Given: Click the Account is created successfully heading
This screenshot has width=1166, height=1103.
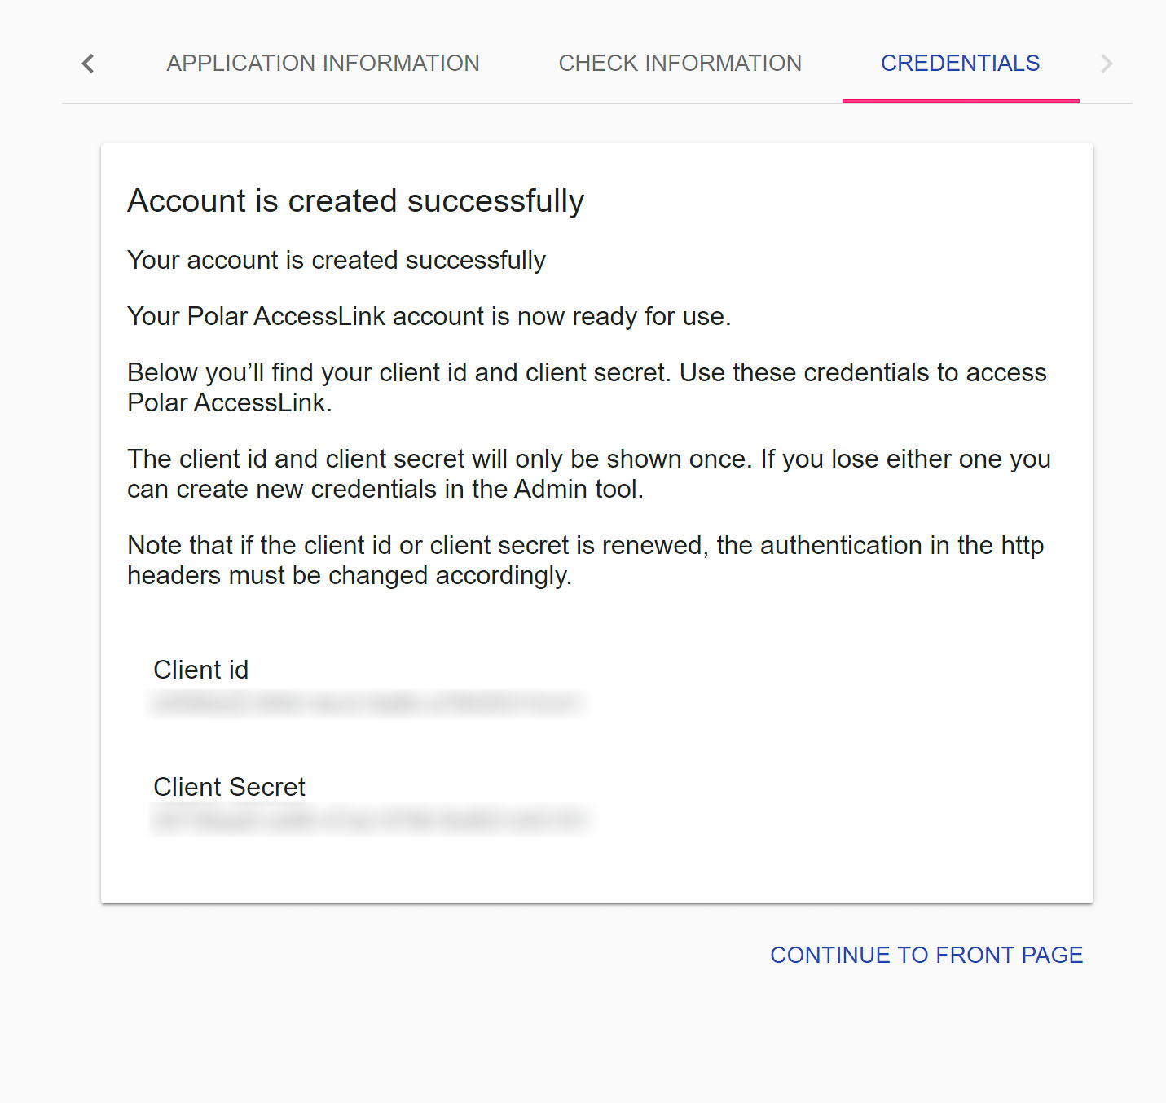Looking at the screenshot, I should coord(356,201).
